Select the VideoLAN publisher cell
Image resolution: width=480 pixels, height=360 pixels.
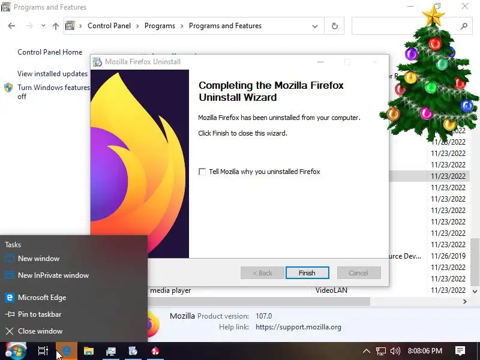(x=332, y=290)
